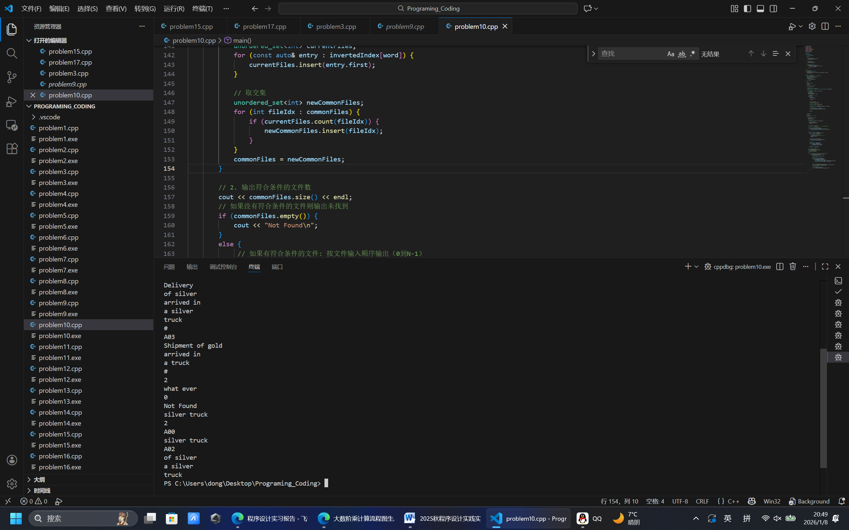This screenshot has width=849, height=530.
Task: Show hidden system tray icons
Action: click(696, 518)
